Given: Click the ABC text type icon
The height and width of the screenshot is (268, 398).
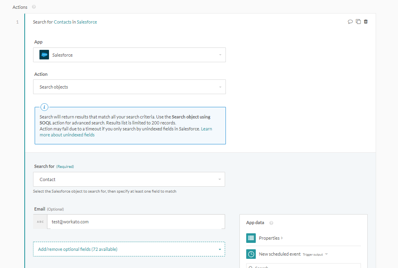Looking at the screenshot, I should coord(40,222).
